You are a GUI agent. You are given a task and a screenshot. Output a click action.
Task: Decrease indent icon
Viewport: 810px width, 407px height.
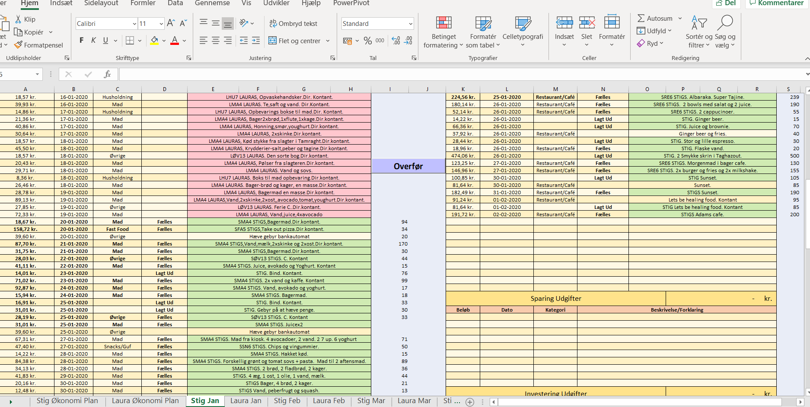click(244, 41)
